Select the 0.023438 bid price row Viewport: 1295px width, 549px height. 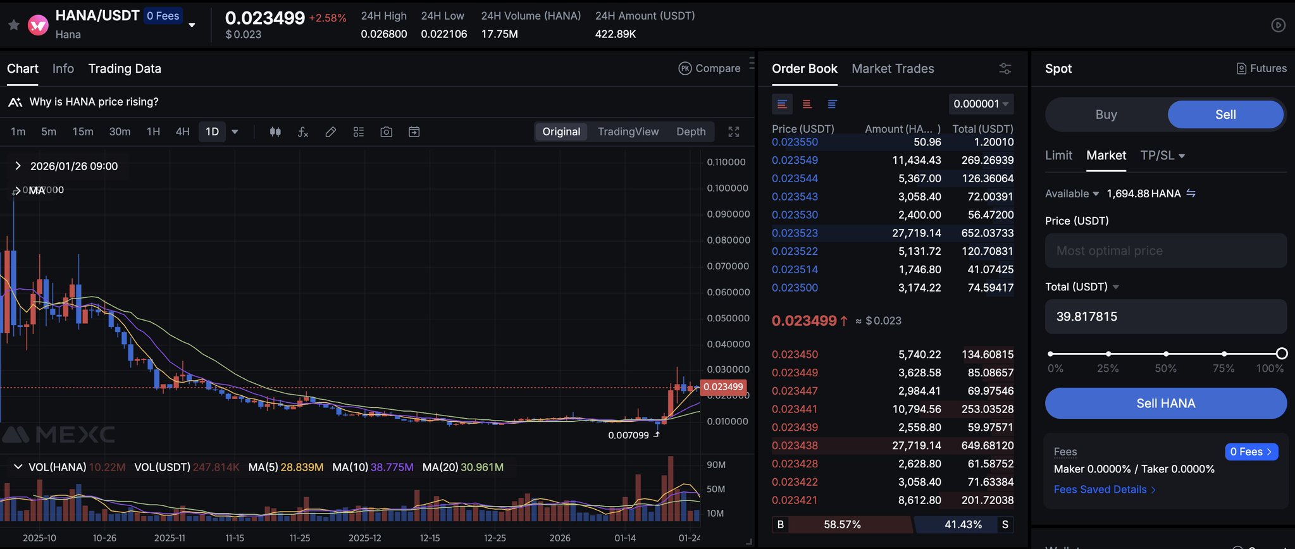(x=893, y=445)
